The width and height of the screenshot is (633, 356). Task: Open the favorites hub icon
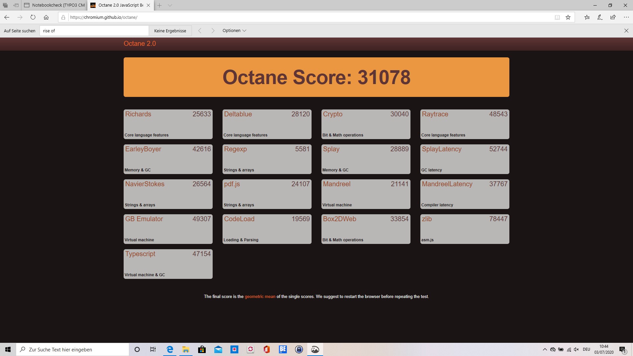click(587, 17)
